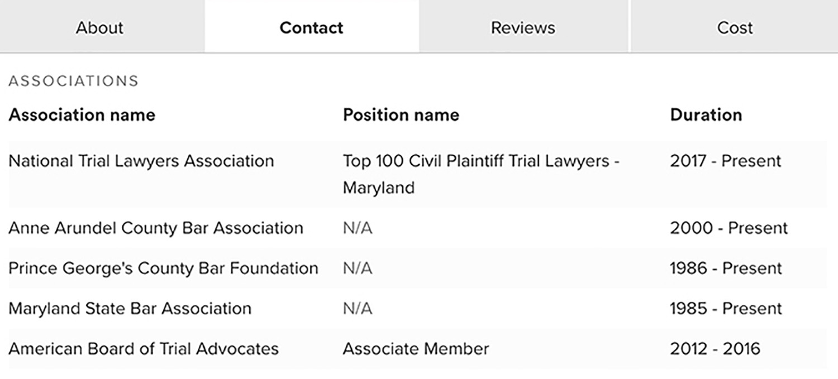Open the Reviews tab
The height and width of the screenshot is (379, 838).
tap(523, 27)
